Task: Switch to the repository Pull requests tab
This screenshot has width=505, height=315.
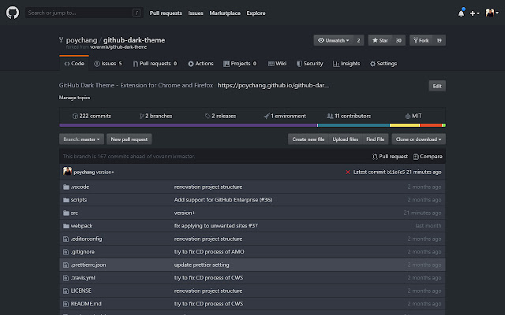Action: pyautogui.click(x=155, y=64)
